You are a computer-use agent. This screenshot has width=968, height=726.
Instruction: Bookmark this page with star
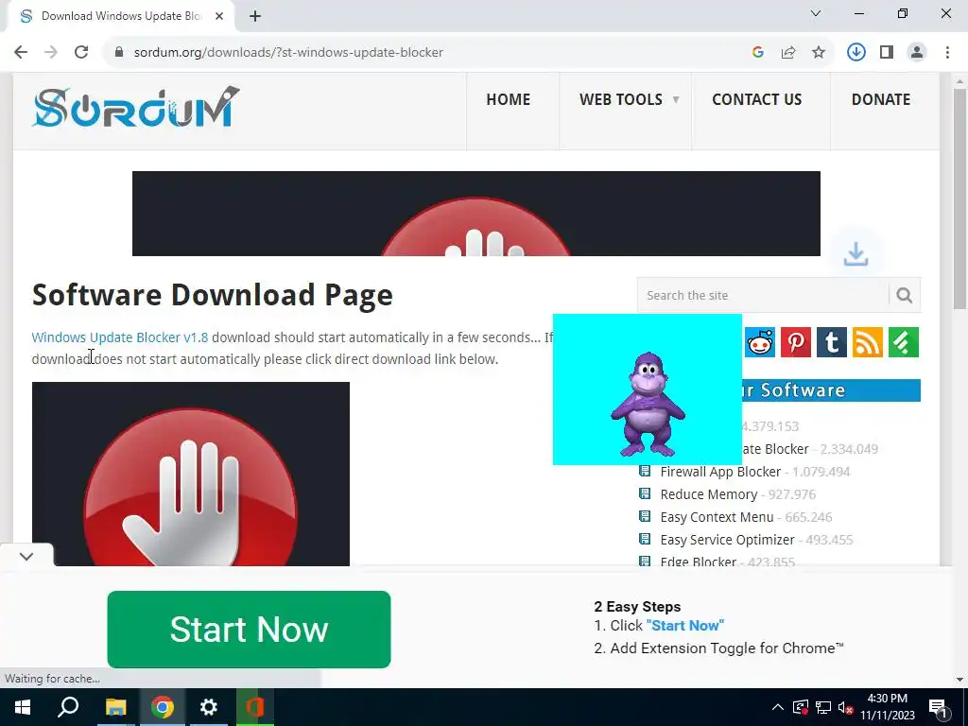tap(819, 53)
